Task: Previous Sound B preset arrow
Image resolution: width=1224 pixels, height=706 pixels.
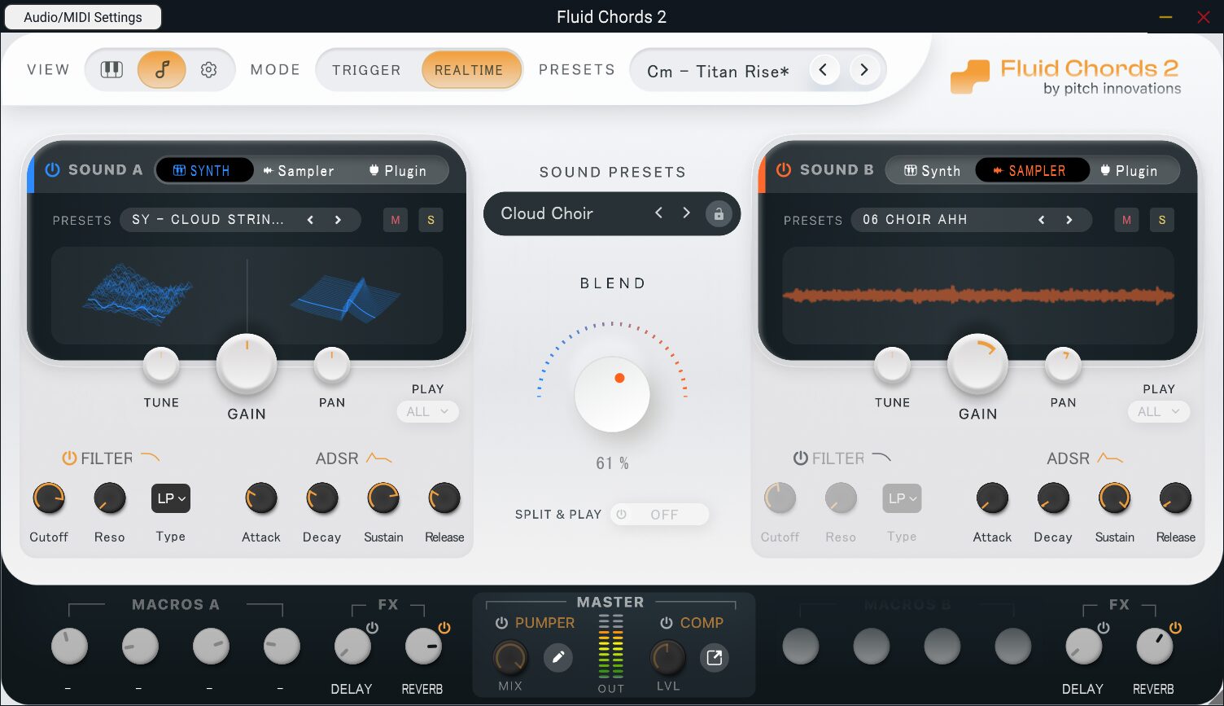Action: click(x=1041, y=220)
